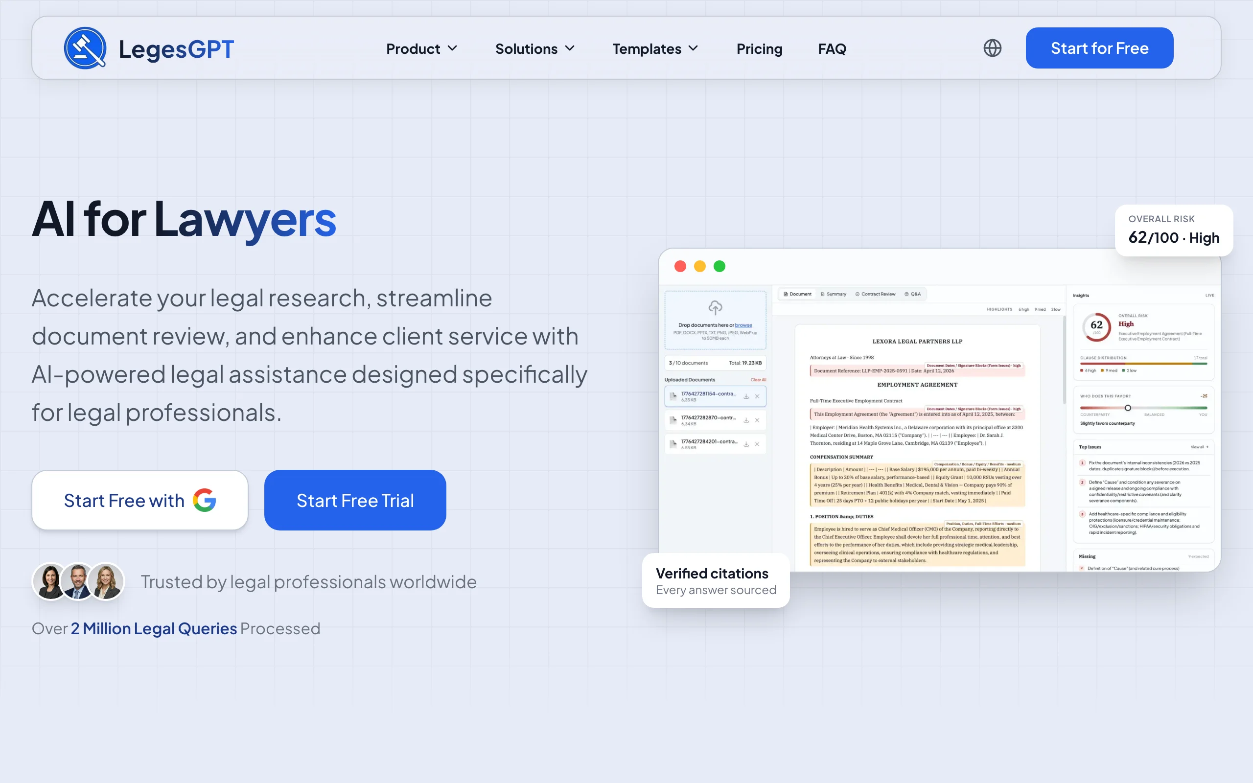The height and width of the screenshot is (783, 1253).
Task: Remove the 1776427281154-contra document
Action: 757,397
